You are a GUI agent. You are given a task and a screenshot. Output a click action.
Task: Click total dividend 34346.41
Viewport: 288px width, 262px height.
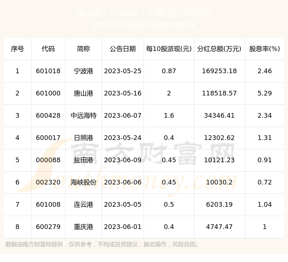219,116
